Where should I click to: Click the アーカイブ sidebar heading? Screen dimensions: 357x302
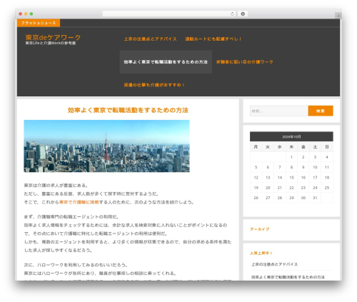(x=259, y=229)
